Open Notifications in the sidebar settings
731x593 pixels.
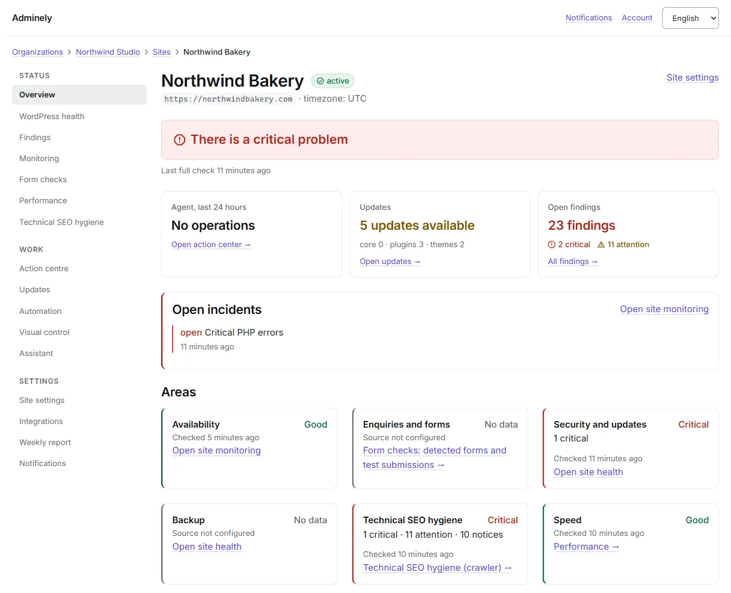pos(79,464)
